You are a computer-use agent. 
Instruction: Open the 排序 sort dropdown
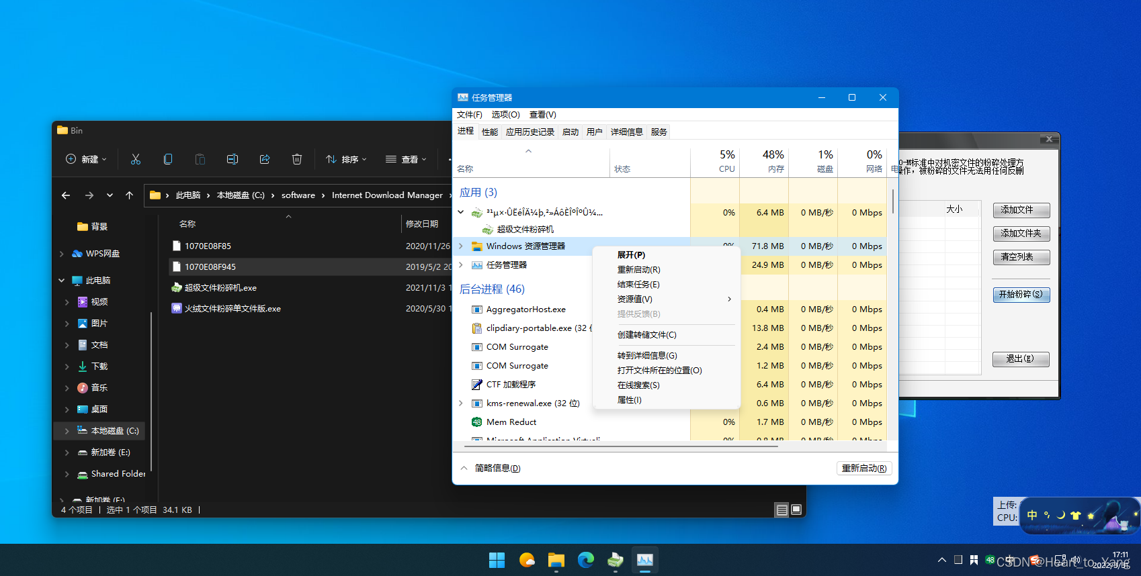pos(346,159)
